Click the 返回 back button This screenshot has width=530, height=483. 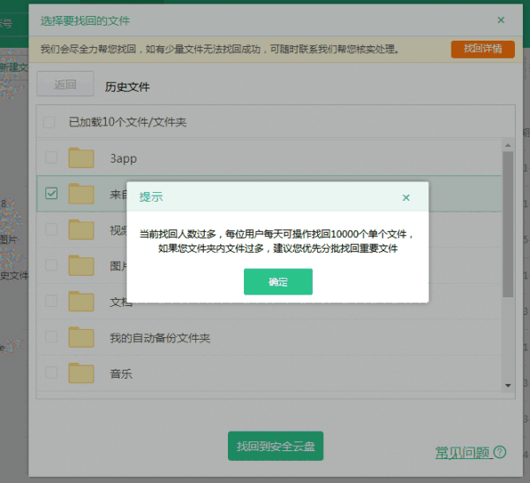[65, 84]
